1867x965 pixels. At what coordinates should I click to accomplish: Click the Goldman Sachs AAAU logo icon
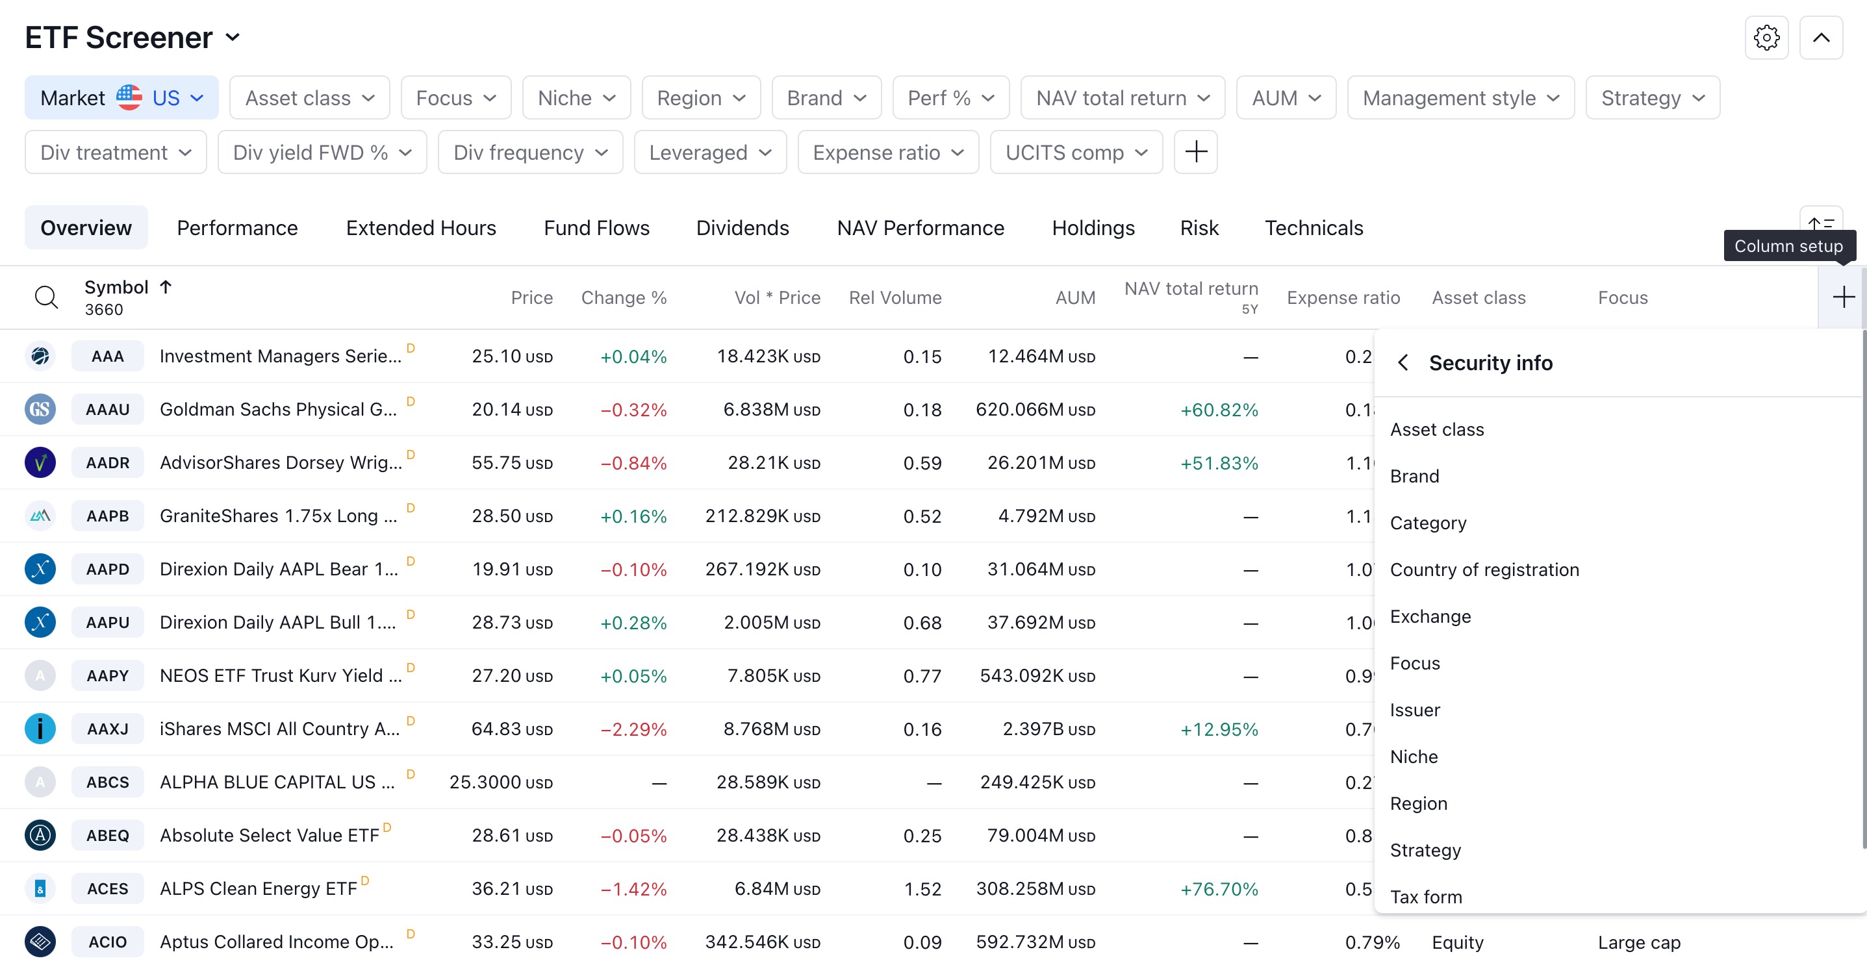40,409
